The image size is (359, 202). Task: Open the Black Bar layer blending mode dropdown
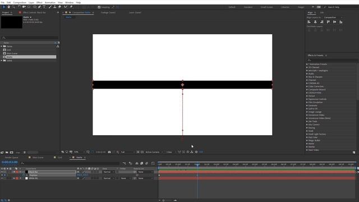point(108,172)
